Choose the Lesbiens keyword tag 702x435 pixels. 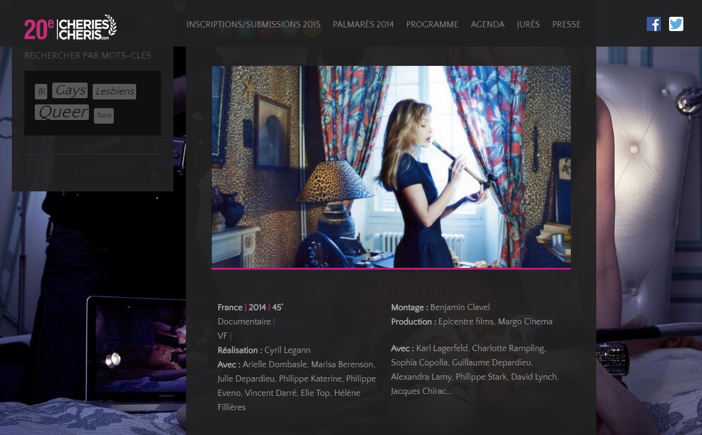point(114,92)
